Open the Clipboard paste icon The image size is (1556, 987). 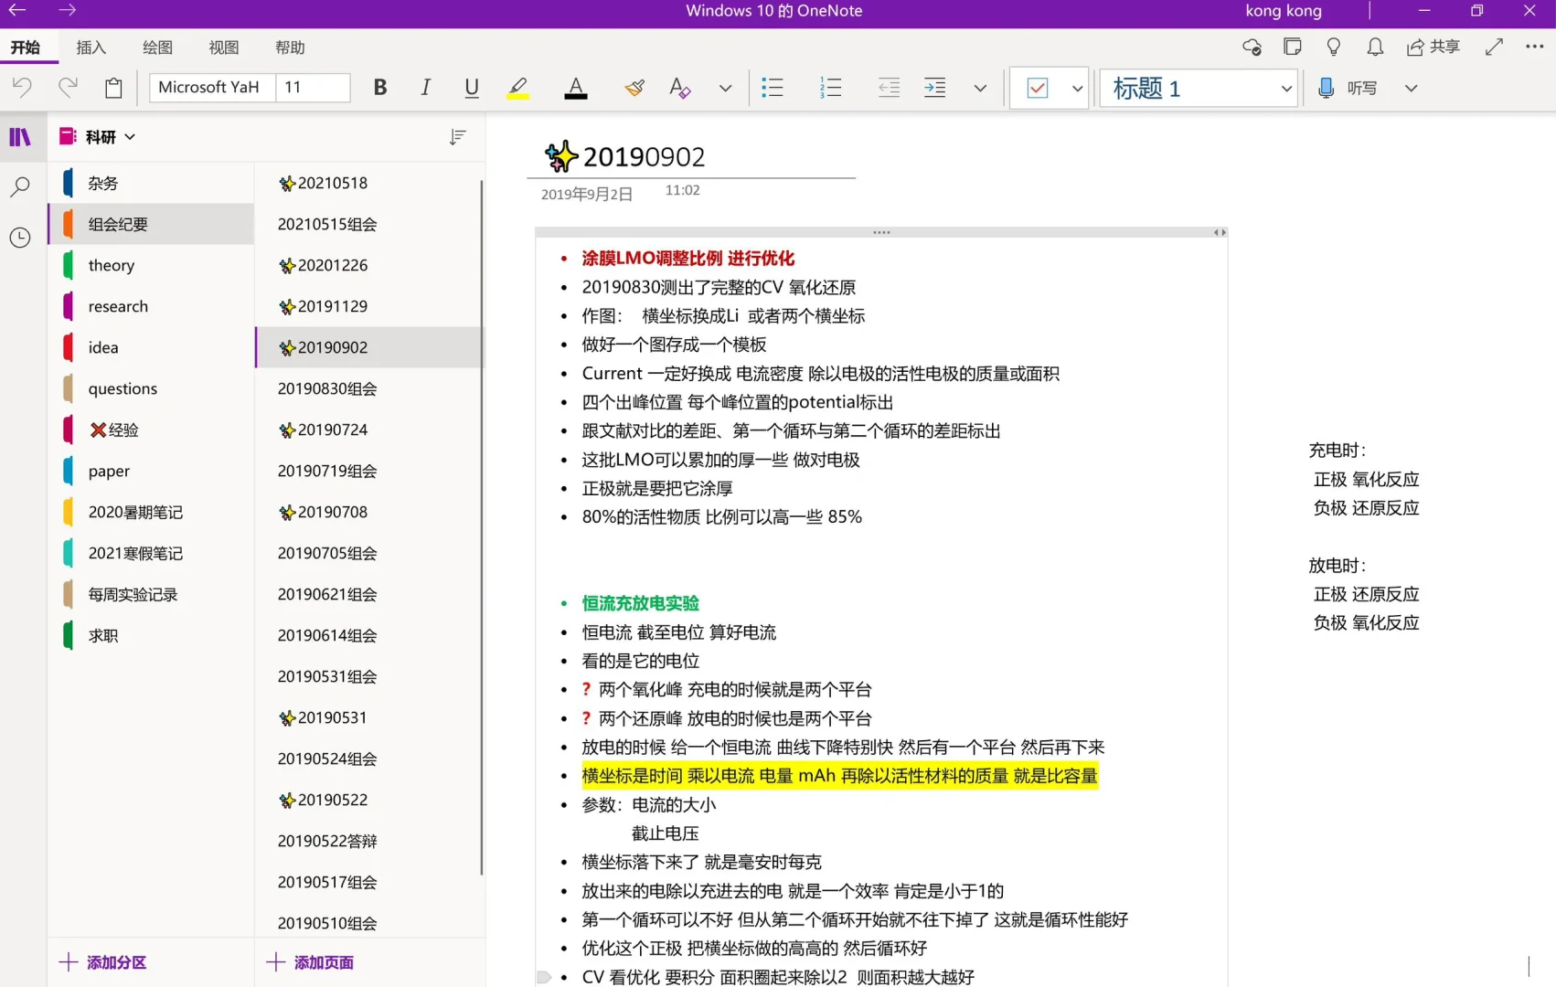(x=112, y=87)
